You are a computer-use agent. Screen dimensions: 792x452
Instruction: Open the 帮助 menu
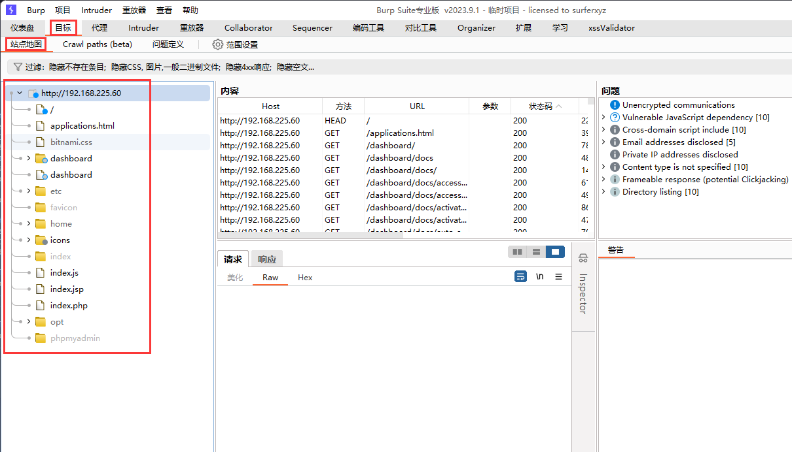[190, 10]
